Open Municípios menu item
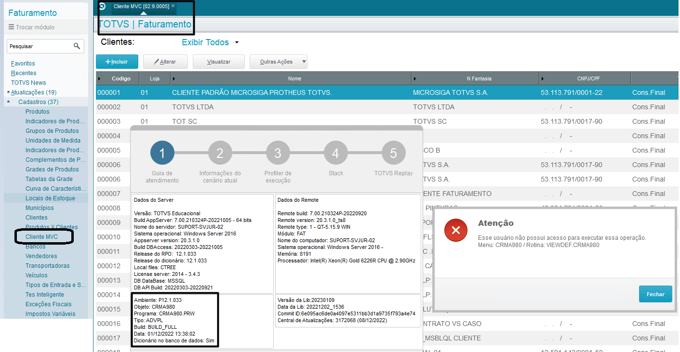This screenshot has width=680, height=352. click(x=40, y=208)
